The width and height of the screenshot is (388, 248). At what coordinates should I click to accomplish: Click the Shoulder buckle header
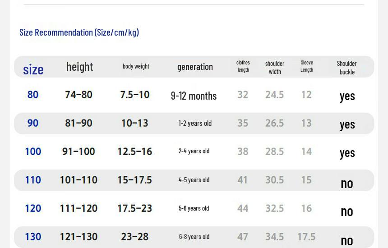(x=346, y=68)
